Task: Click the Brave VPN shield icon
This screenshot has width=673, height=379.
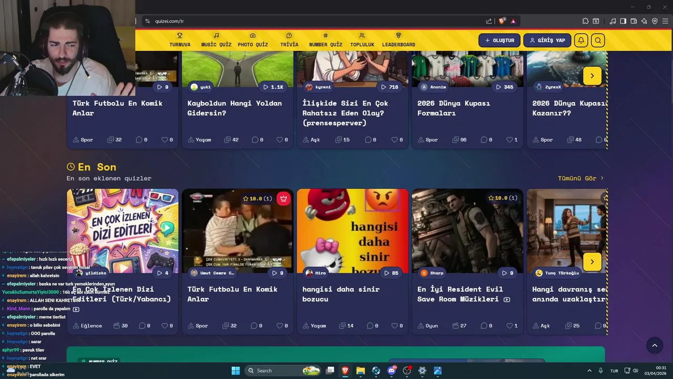Action: (x=655, y=21)
